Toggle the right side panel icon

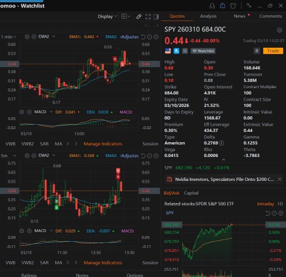pos(156,16)
